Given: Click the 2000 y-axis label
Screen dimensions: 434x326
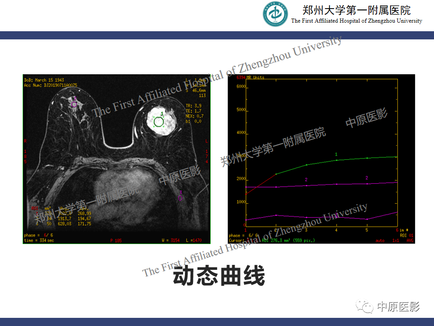Looking at the screenshot, I should 241,179.
